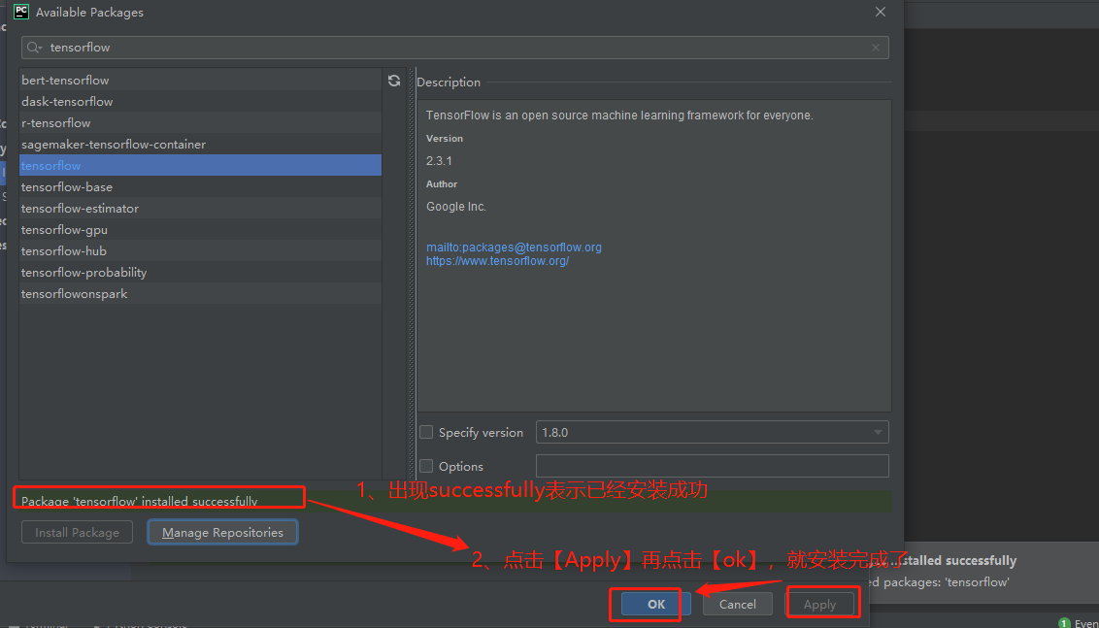The image size is (1099, 628).
Task: Select tensorflow-probability package
Action: pos(200,273)
